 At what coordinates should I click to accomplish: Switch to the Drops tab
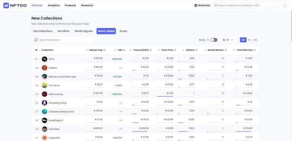tap(123, 31)
